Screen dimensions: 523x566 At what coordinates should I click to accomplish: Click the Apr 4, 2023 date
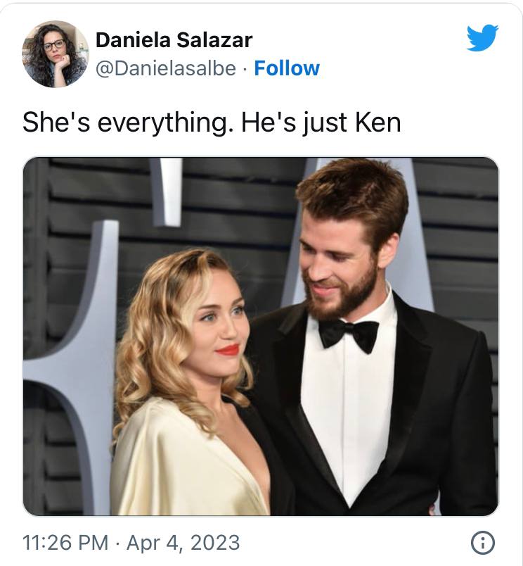[x=183, y=543]
